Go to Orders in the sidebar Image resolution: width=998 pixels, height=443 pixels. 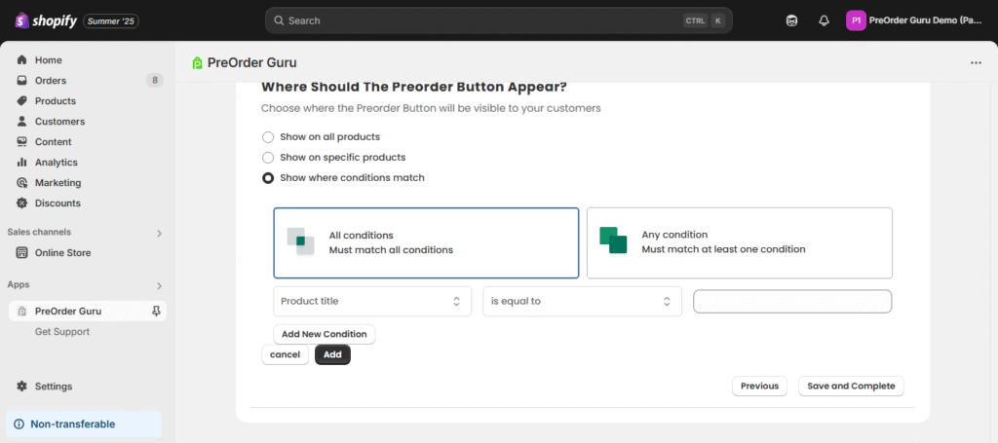click(51, 81)
